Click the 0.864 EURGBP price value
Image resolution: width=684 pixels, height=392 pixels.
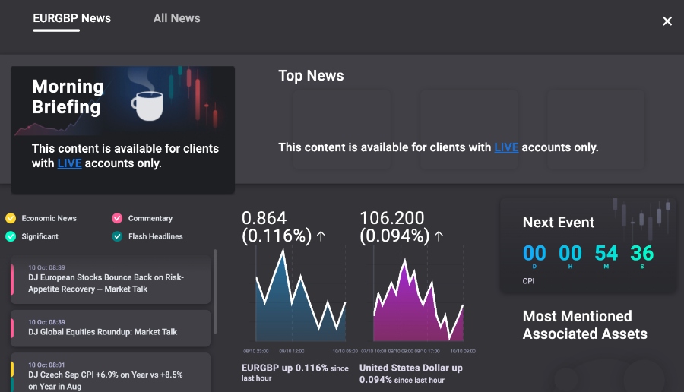pyautogui.click(x=264, y=217)
